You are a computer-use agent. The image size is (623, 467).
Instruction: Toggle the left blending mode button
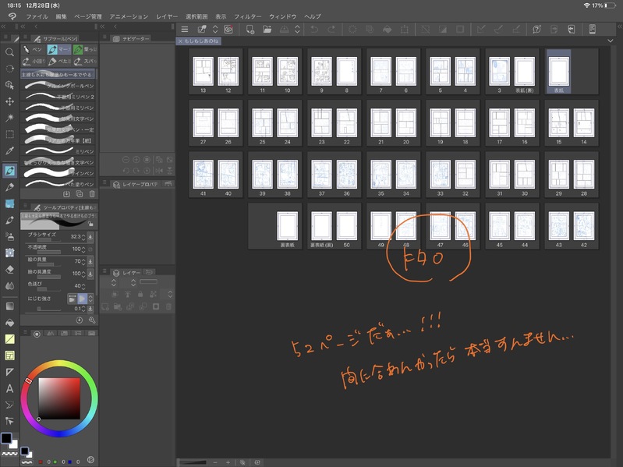tap(72, 299)
